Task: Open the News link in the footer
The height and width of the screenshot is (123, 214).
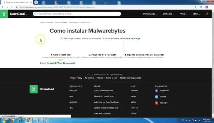Action: click(133, 97)
